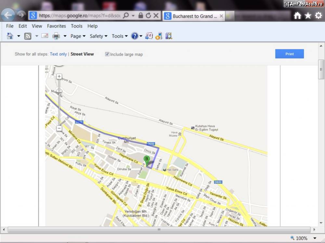Expand the Safety dropdown menu
The width and height of the screenshot is (325, 243).
click(x=98, y=36)
